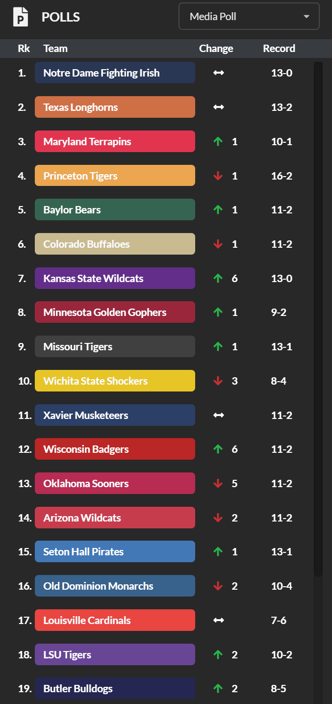Click the green up arrow for Kansas State
332x704 pixels.
pyautogui.click(x=218, y=278)
